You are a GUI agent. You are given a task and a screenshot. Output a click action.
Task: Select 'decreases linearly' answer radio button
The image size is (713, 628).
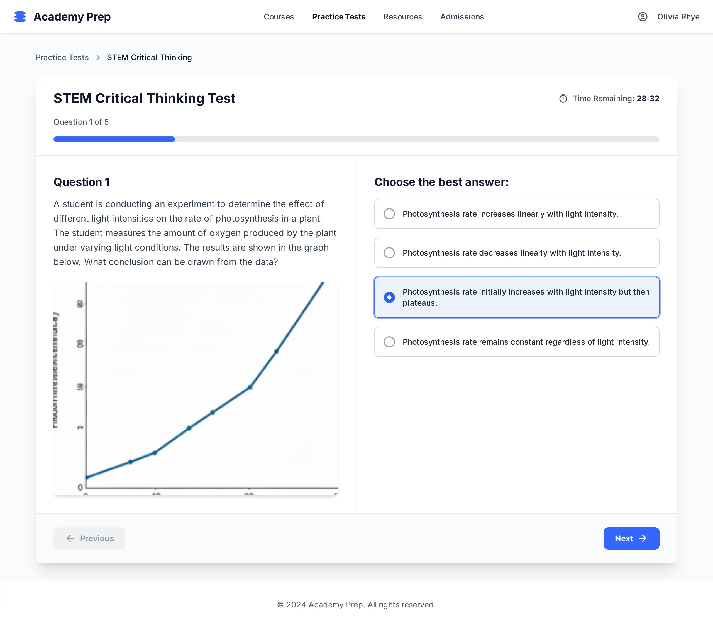[x=389, y=253]
